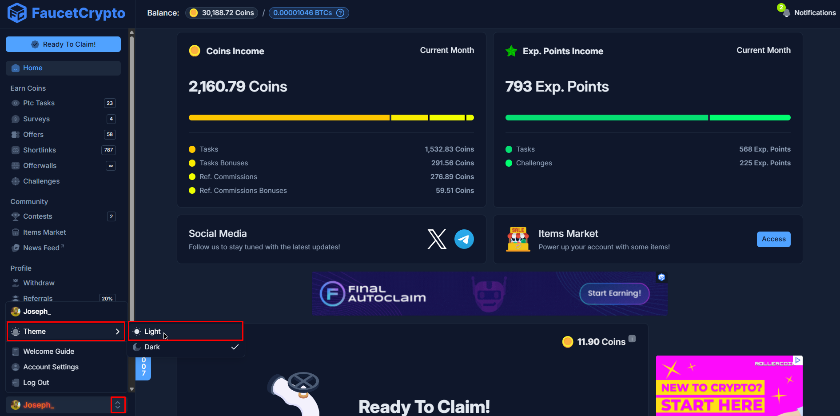Select Welcome Guide menu entry
Screen dimensions: 840x416
[48, 351]
